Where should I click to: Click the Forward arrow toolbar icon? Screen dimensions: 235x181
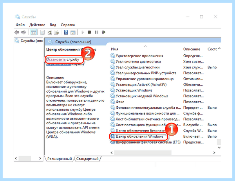point(23,32)
